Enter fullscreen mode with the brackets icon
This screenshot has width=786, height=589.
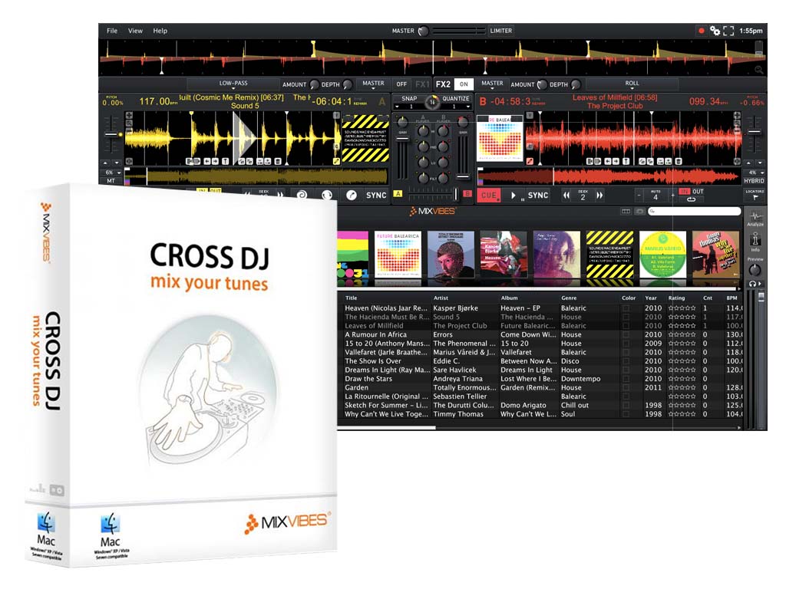728,31
